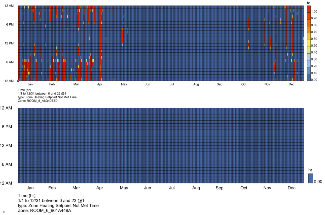Viewport: 325px width, 215px height.
Task: Click the 0.10 value in ROOM_5 legend
Action: pyautogui.click(x=314, y=73)
